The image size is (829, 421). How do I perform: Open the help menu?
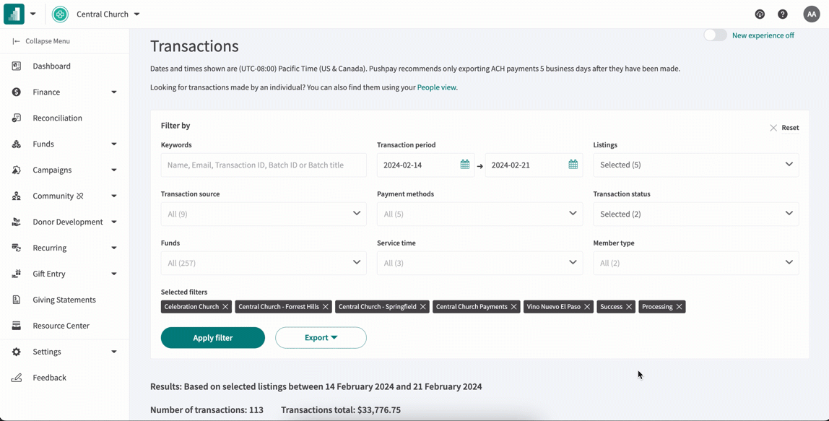pyautogui.click(x=782, y=14)
